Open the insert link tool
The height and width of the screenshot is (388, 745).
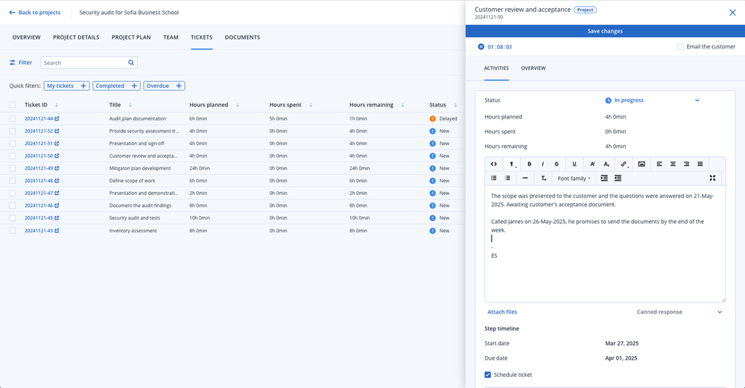click(x=624, y=164)
